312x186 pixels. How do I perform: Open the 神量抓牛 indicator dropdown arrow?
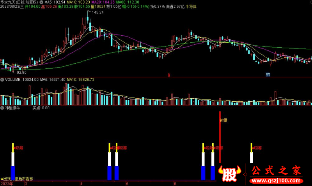(x=2, y=108)
